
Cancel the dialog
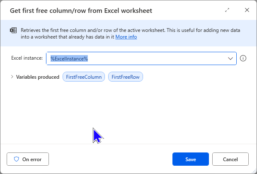pos(230,159)
